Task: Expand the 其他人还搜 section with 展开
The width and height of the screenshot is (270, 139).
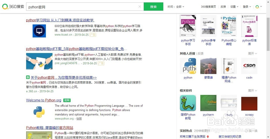Action: point(252,54)
